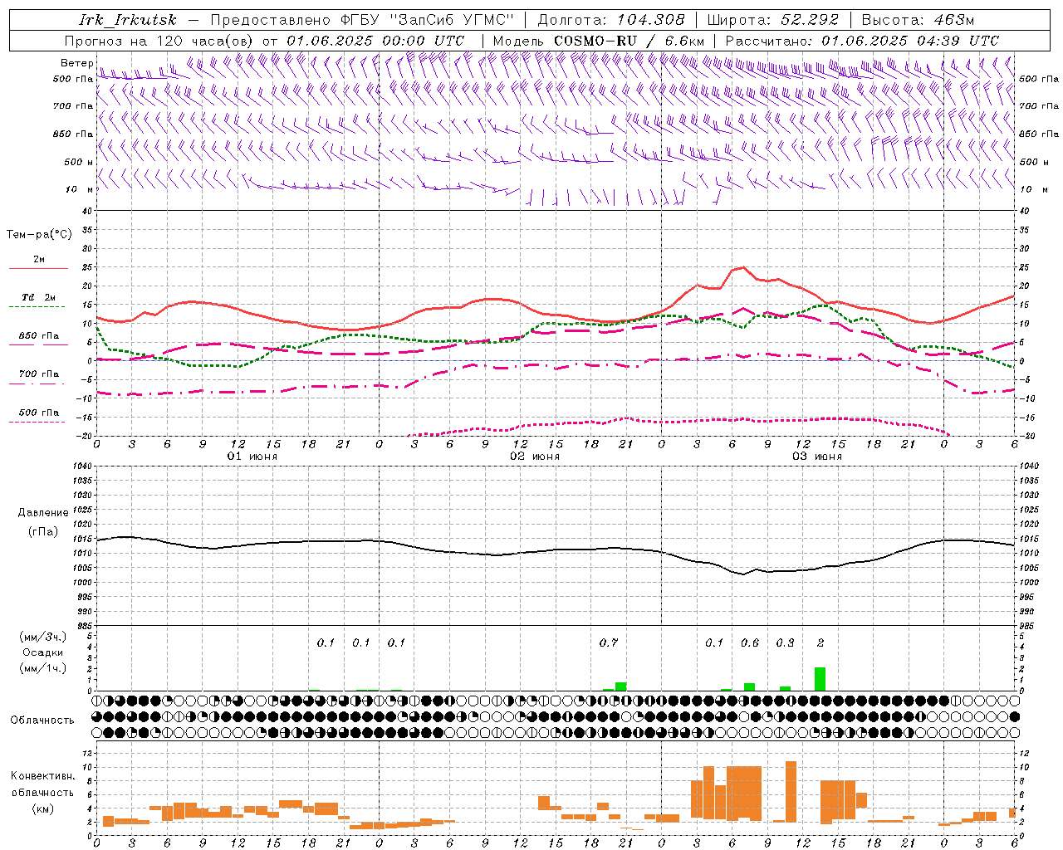Viewport: 1063px width, 850px height.
Task: Click the "03 июня" date label
Action: point(816,457)
